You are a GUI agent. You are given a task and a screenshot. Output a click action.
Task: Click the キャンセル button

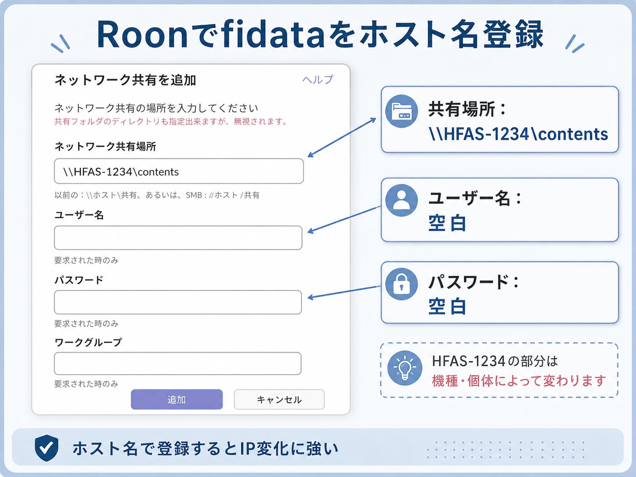(279, 399)
